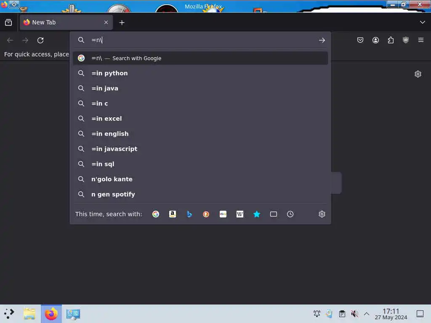This screenshot has height=323, width=431.
Task: Go forward one page
Action: tap(25, 40)
